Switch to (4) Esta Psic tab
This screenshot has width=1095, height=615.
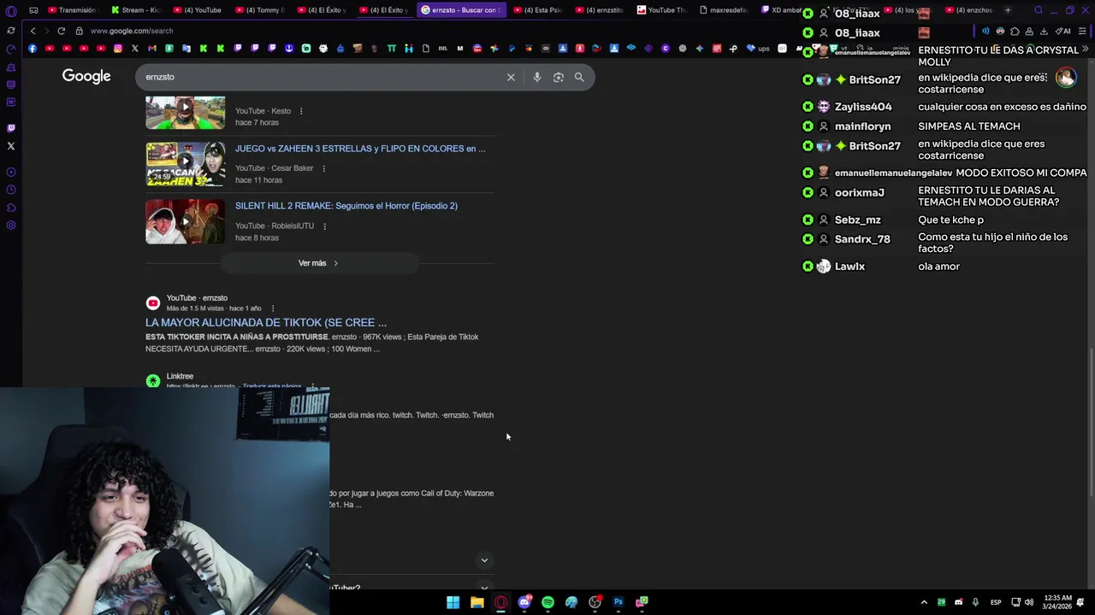[536, 10]
